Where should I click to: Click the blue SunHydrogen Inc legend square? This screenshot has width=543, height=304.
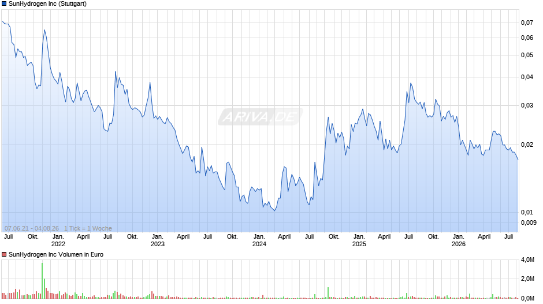[4, 4]
